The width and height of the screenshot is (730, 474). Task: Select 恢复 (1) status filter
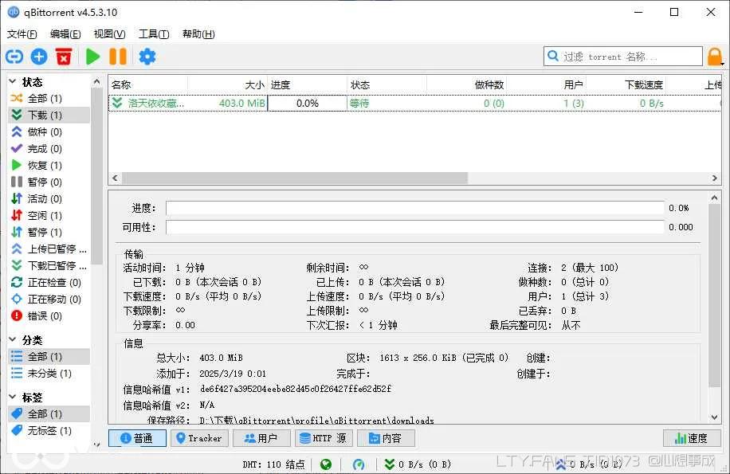[x=49, y=165]
